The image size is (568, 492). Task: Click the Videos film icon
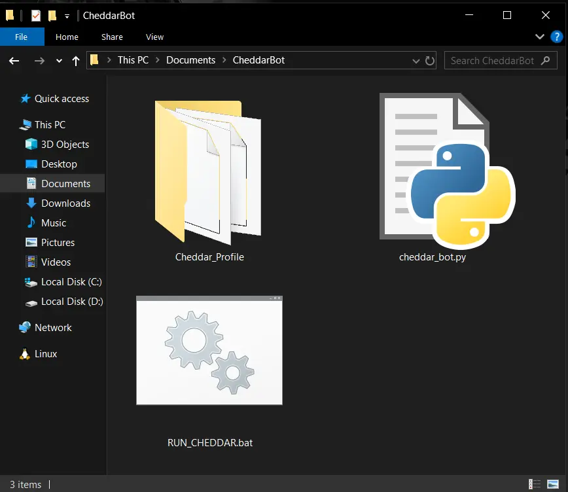click(x=31, y=262)
